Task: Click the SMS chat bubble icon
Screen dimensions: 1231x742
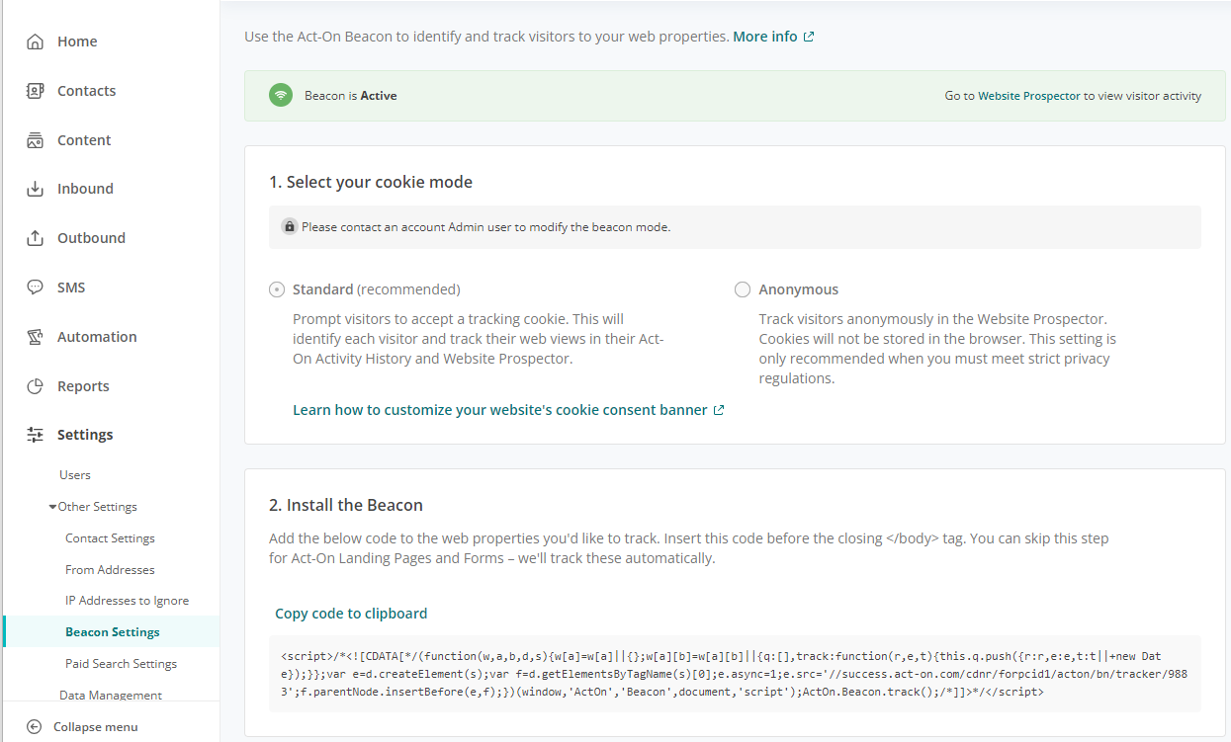Action: (x=36, y=288)
